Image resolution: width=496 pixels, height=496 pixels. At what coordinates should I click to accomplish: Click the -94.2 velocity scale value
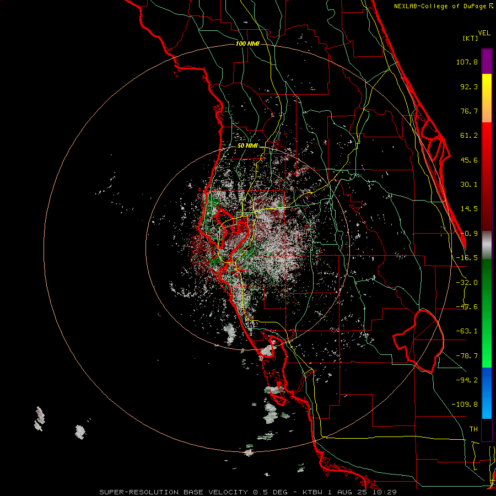pyautogui.click(x=467, y=380)
